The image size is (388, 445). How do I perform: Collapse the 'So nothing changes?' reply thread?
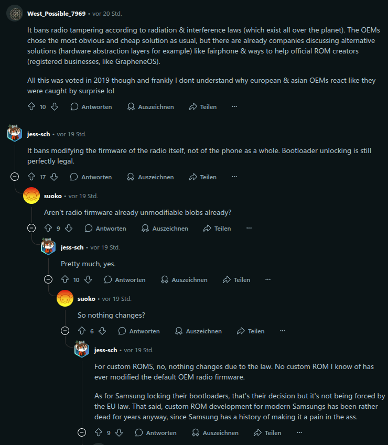tap(65, 331)
